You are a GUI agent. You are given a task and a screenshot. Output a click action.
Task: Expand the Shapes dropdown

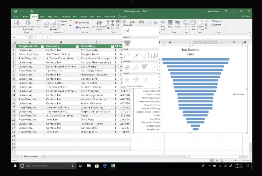tap(68, 21)
